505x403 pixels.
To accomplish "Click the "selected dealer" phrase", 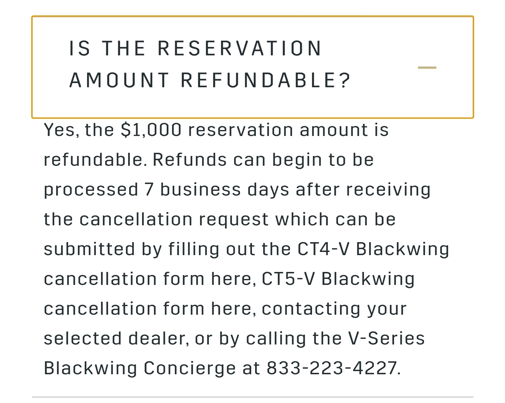I will point(115,339).
